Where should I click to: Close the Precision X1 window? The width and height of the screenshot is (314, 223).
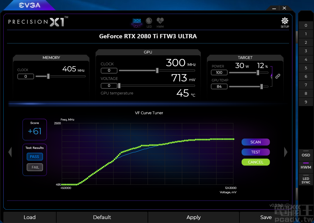(284, 8)
